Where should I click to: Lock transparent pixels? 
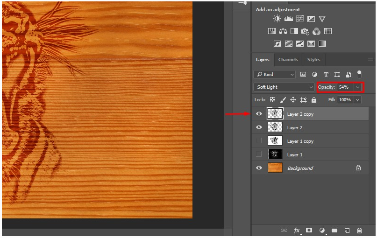tap(272, 100)
